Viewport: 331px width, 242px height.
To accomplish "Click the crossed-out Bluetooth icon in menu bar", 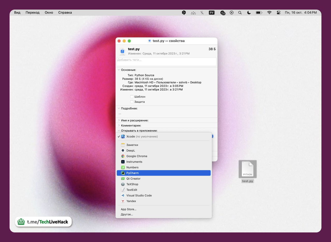I will click(202, 12).
